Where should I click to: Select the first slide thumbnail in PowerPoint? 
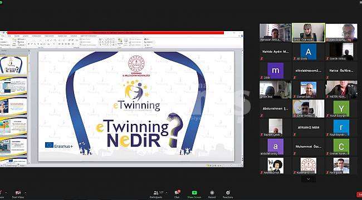click(x=13, y=65)
